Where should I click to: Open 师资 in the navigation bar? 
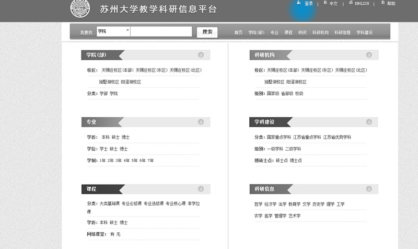click(302, 32)
